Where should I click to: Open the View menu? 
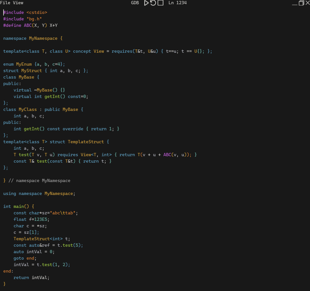18,3
